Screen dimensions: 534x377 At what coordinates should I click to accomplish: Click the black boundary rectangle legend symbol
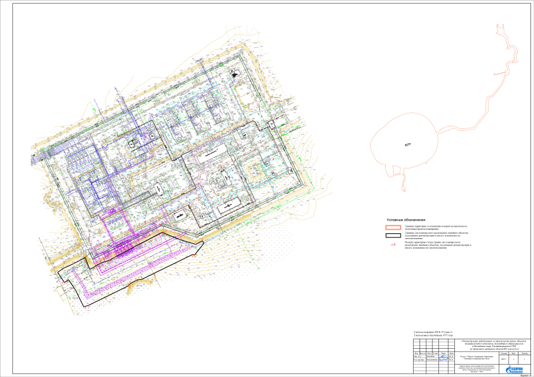point(394,234)
